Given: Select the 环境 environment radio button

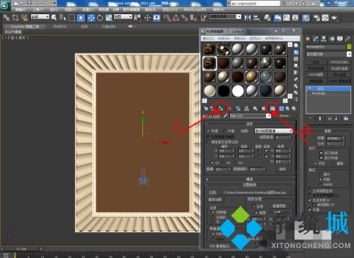Looking at the screenshot, I should click(x=224, y=131).
